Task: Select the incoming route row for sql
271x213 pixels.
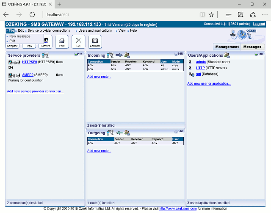Action: coord(135,65)
